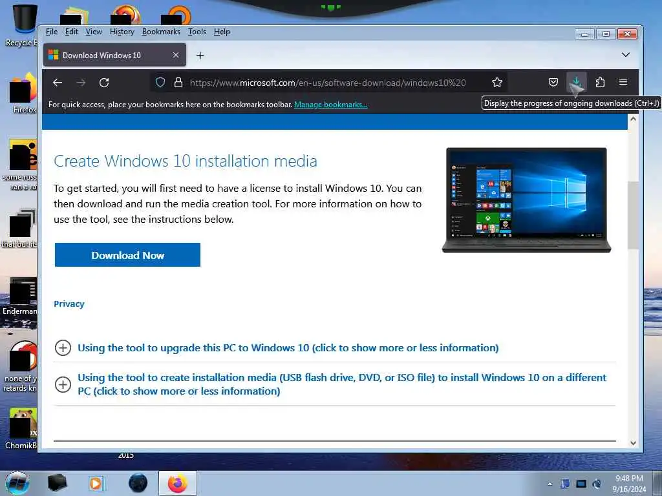Expand the upgrade this PC section
Screen dimensions: 662x496
pyautogui.click(x=288, y=348)
